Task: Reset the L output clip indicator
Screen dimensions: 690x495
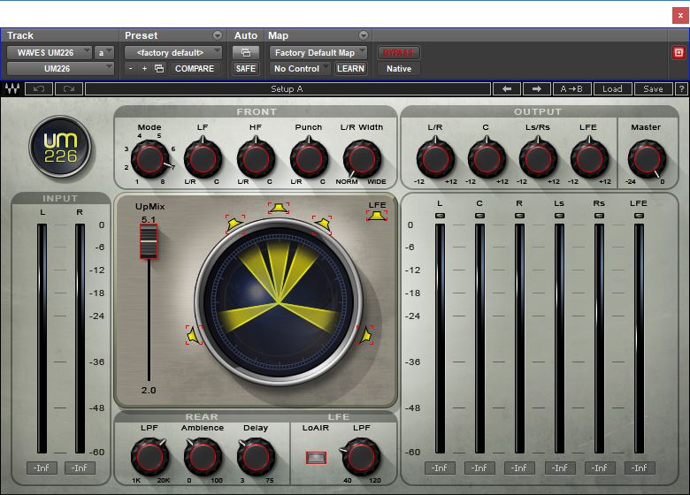Action: (440, 216)
